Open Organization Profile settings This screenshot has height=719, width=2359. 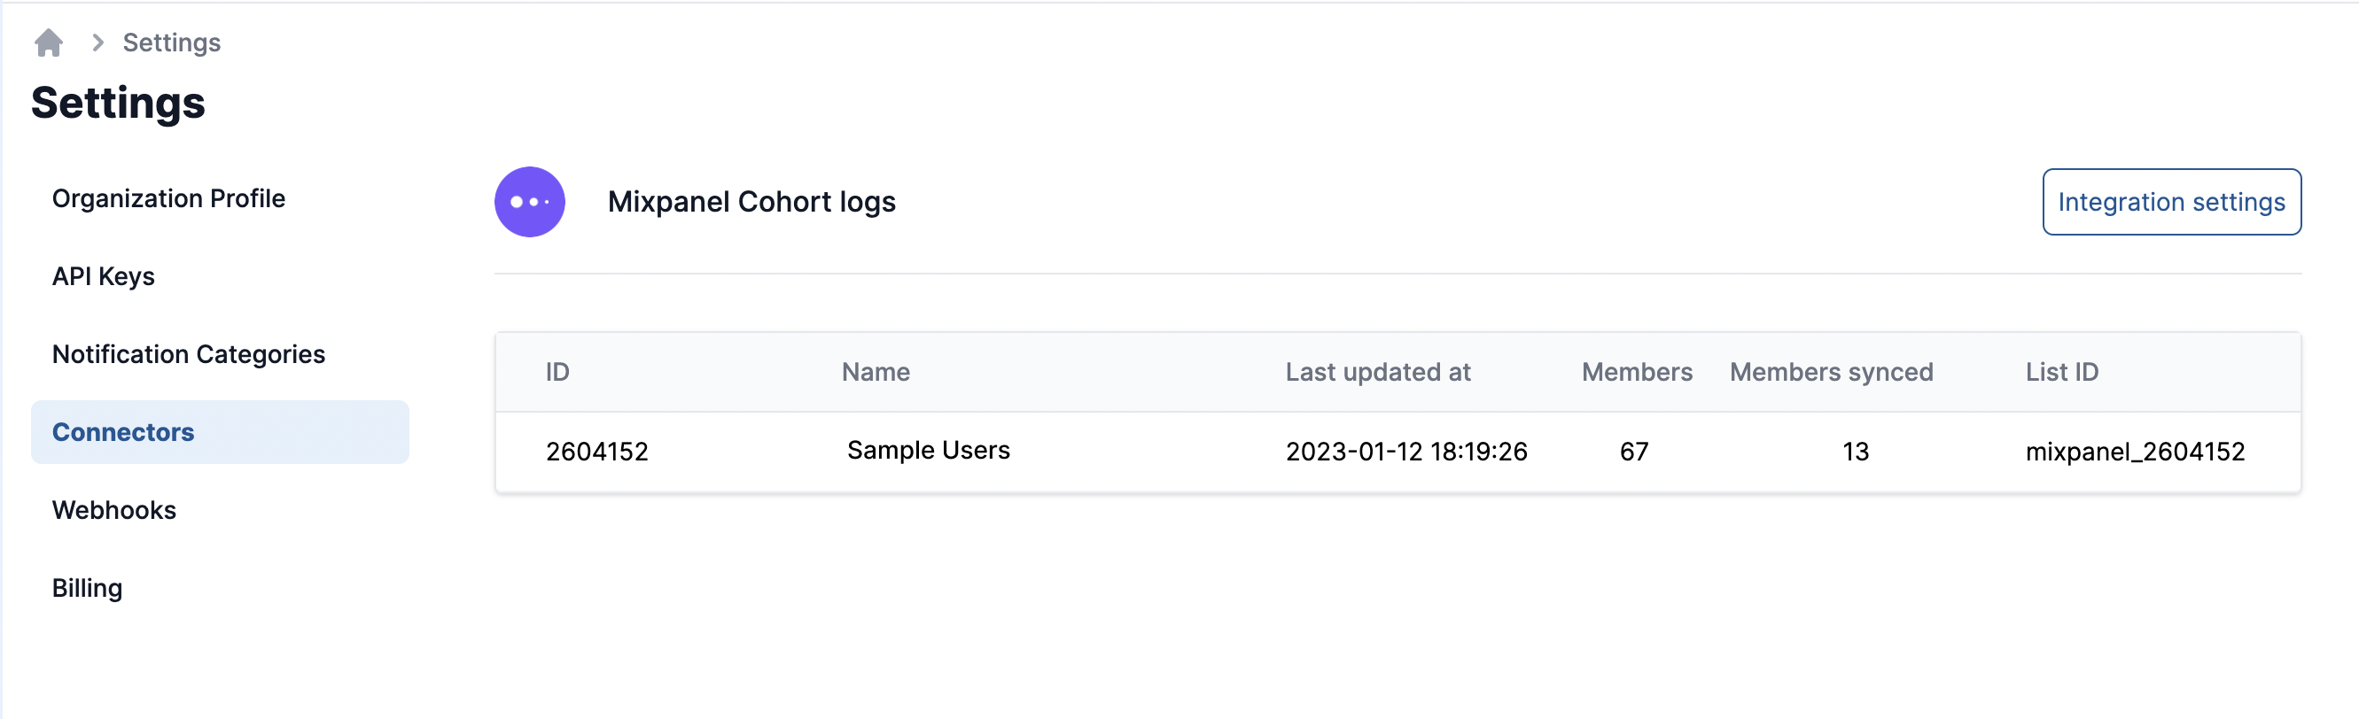click(168, 198)
